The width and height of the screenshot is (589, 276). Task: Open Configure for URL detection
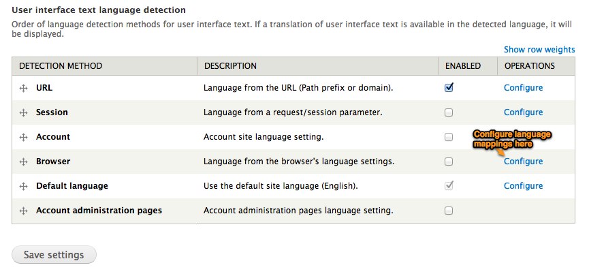click(x=523, y=88)
